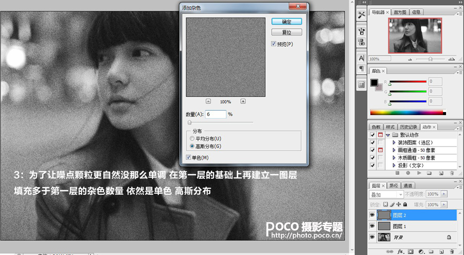Expand the 装饰图案（选区）action

pos(394,142)
